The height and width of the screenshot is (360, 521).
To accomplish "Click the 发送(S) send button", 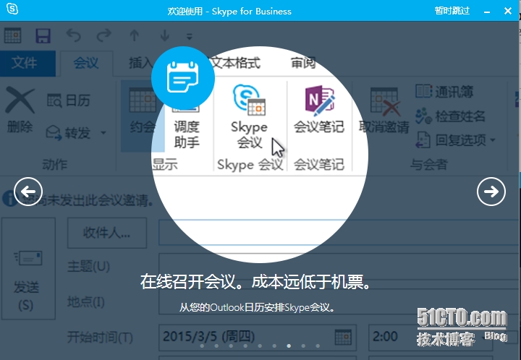I will (28, 268).
